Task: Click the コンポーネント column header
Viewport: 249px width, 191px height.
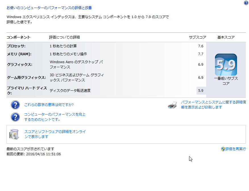Action: point(18,37)
